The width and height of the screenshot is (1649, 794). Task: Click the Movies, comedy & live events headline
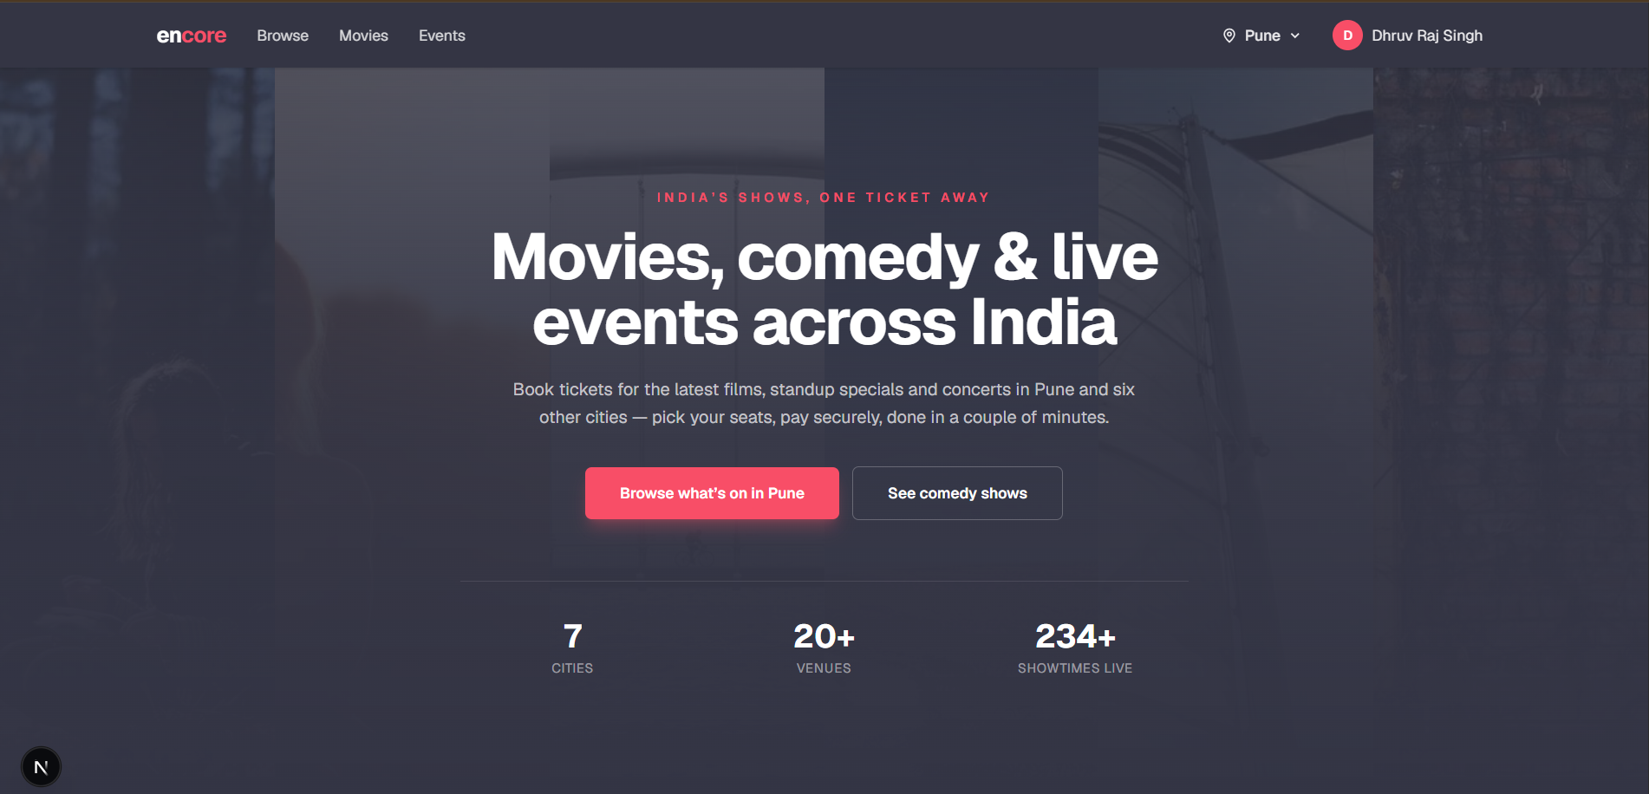824,290
